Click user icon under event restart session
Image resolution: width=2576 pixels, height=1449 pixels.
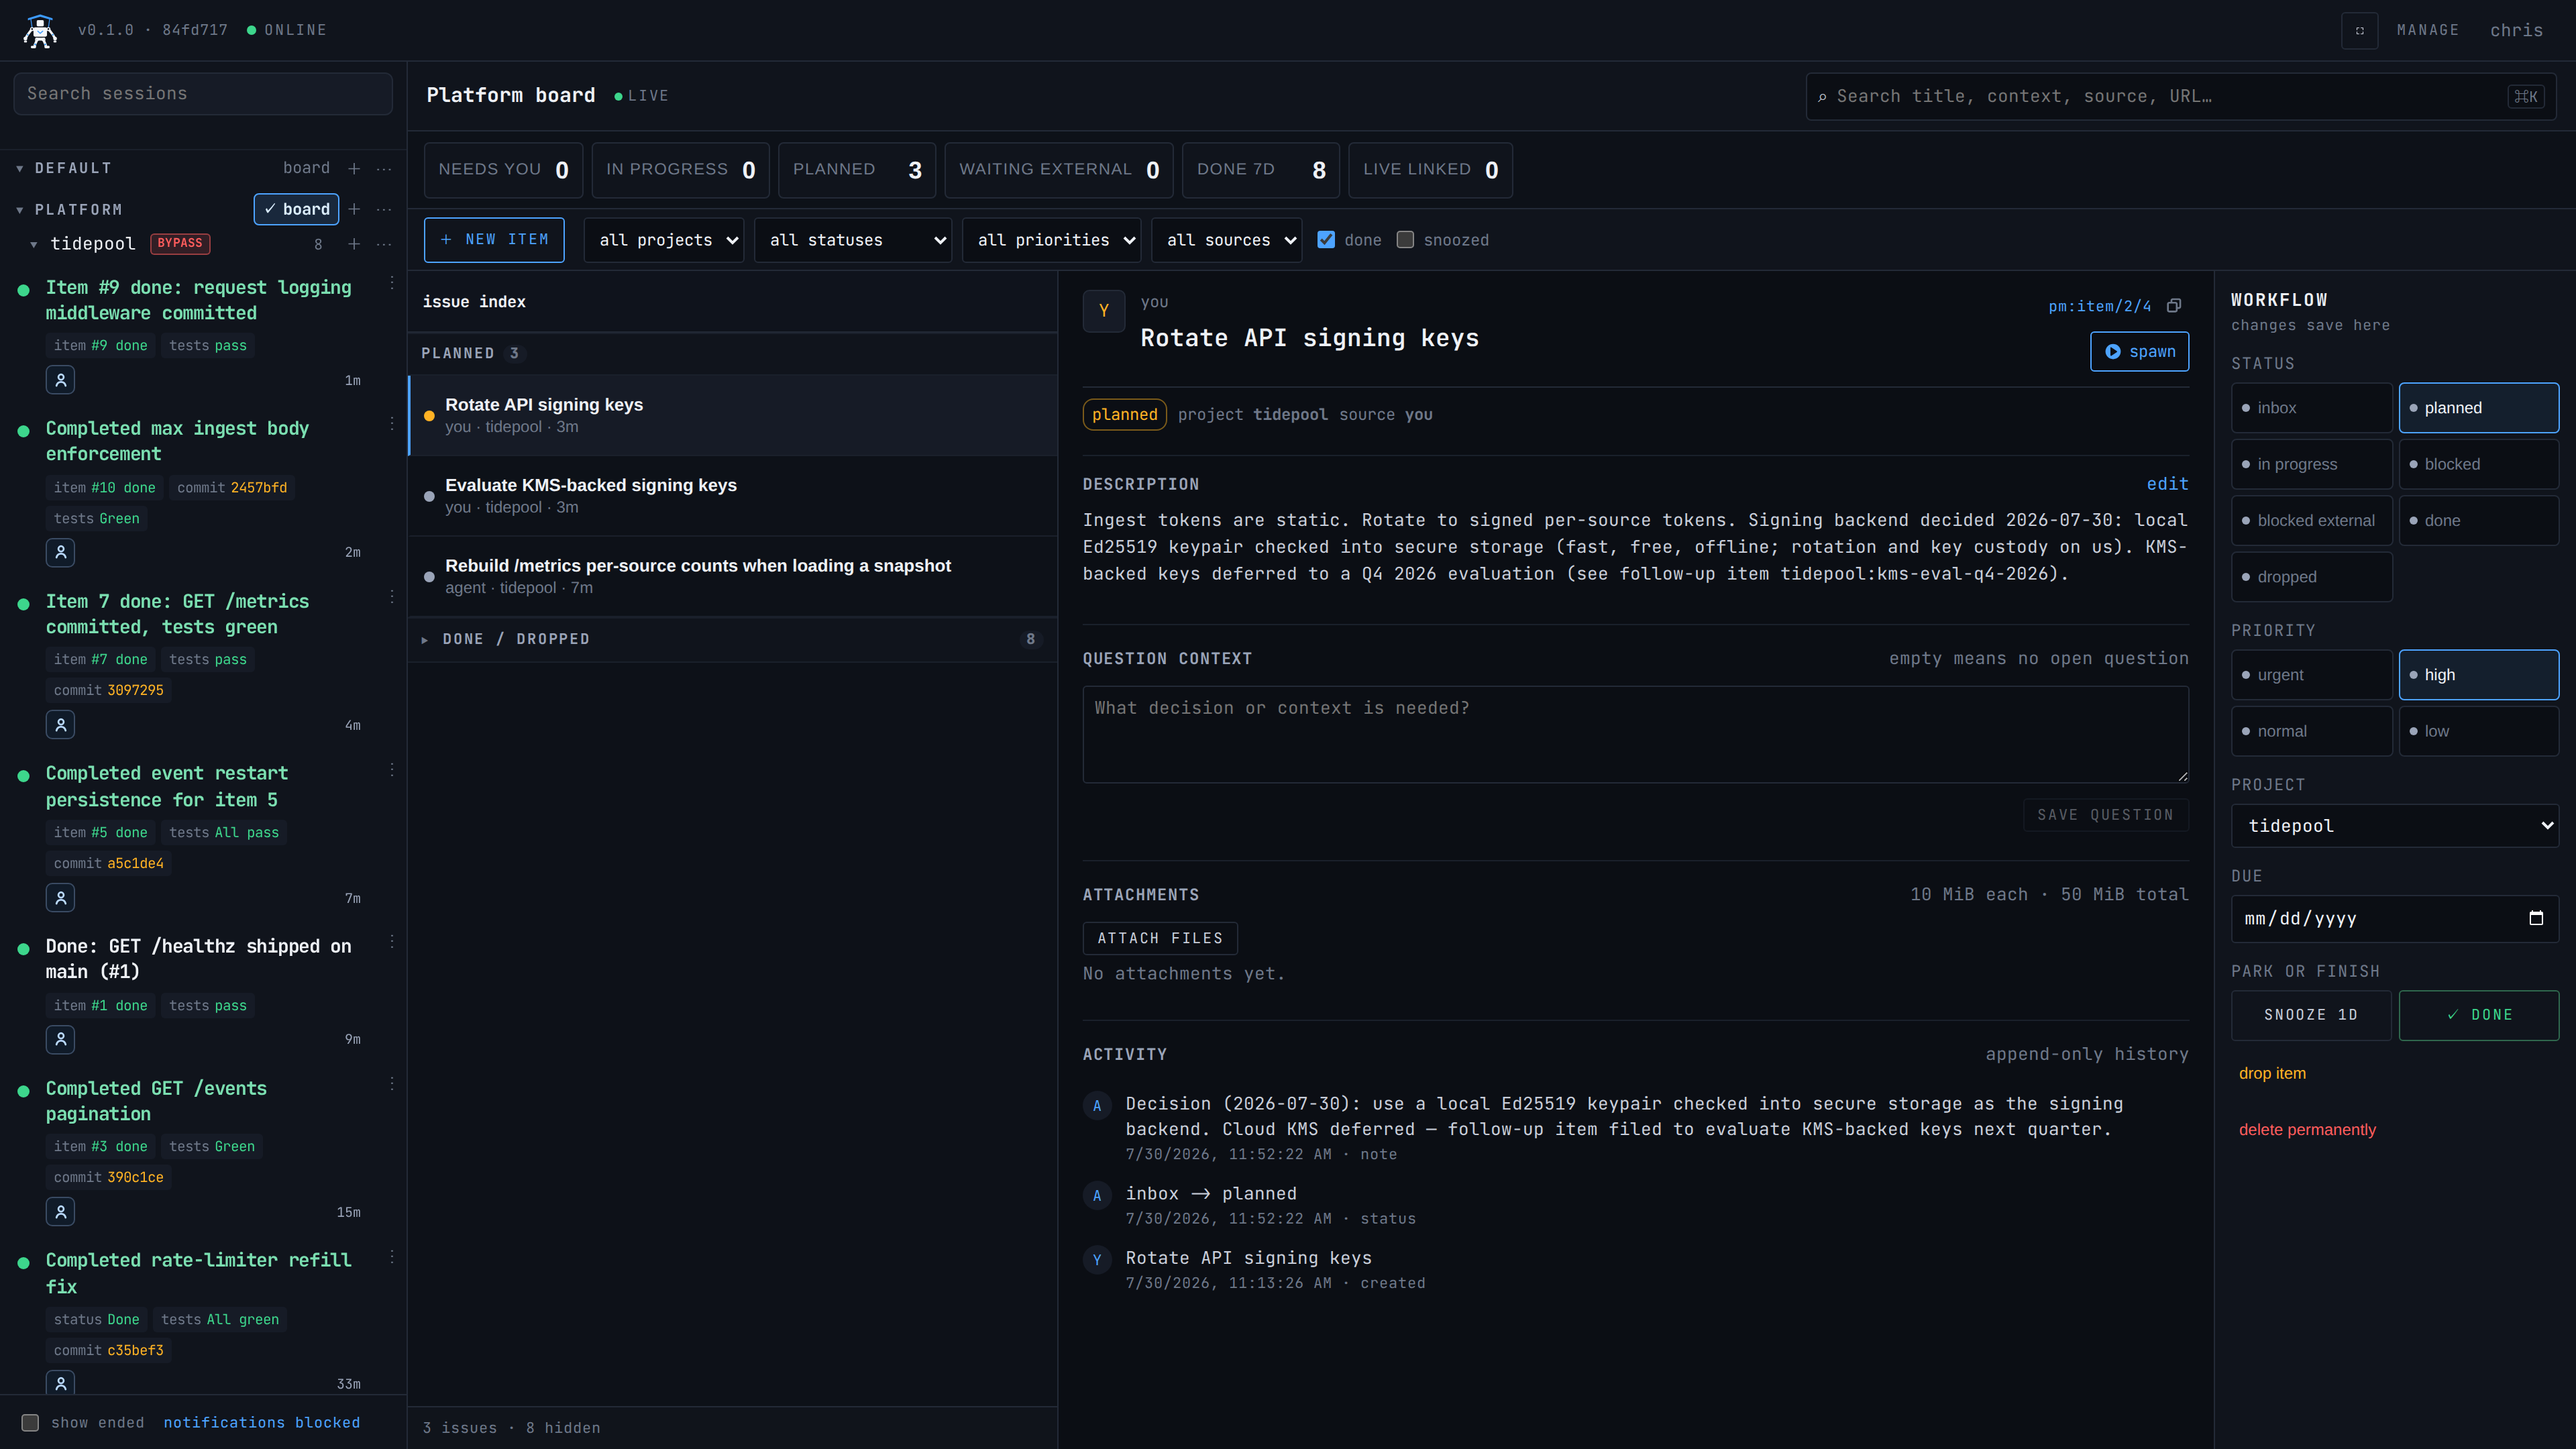point(61,898)
